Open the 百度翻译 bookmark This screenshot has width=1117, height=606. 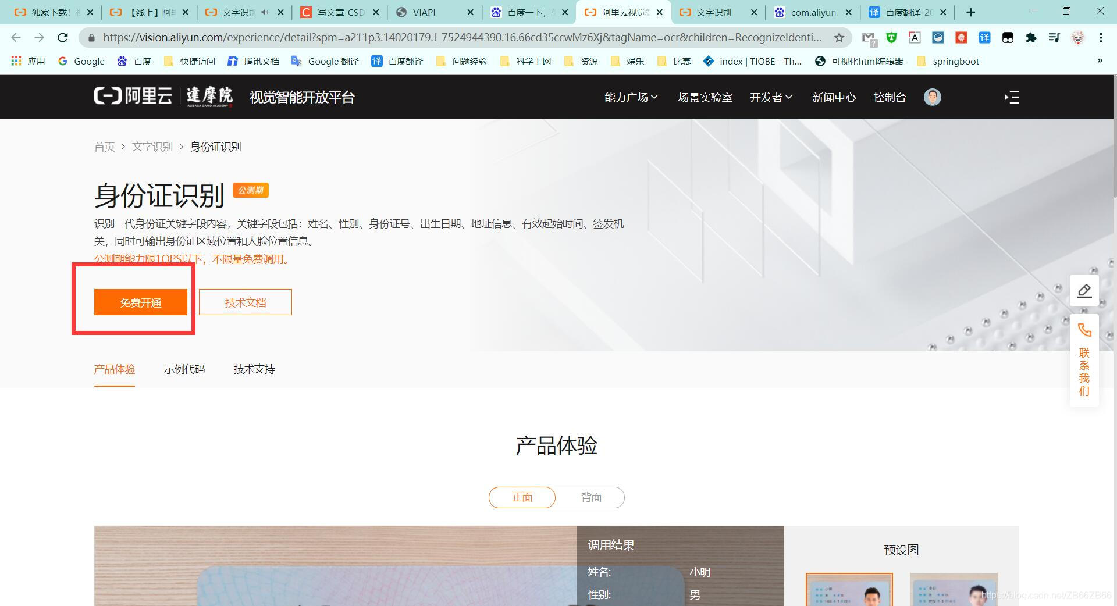pos(397,61)
